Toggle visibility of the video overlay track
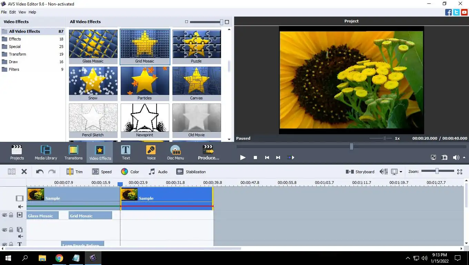 click(4, 230)
